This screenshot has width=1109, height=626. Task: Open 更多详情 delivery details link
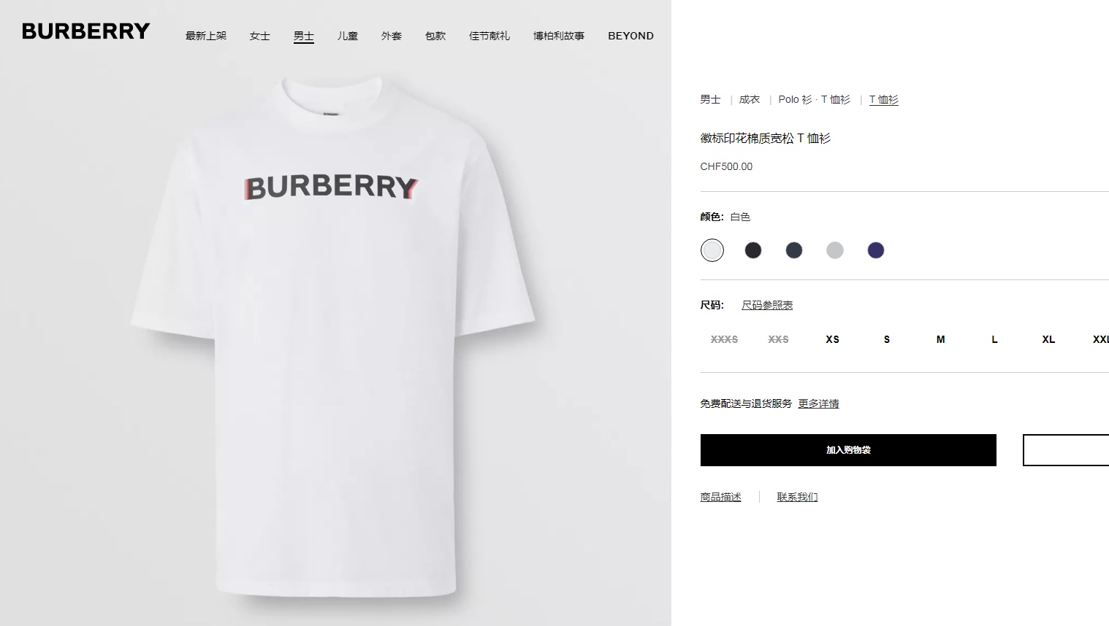(x=818, y=403)
